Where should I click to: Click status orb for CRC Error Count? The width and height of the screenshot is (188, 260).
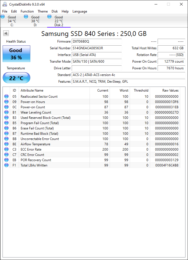pos(6,155)
